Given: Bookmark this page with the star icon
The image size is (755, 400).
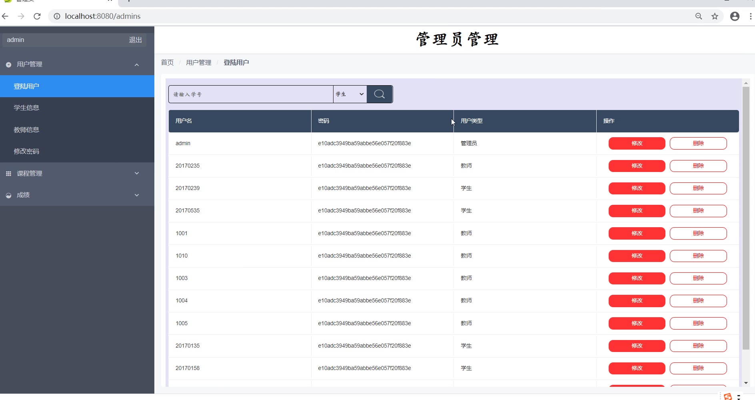Looking at the screenshot, I should coord(715,16).
